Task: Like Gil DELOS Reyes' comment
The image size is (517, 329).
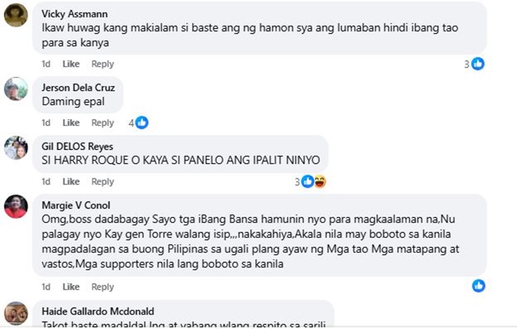Action: point(71,182)
